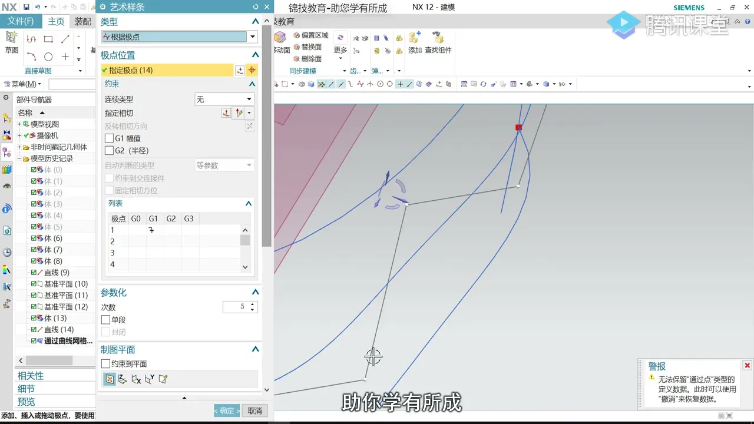
Task: Click the 确定 button to confirm
Action: tap(227, 410)
